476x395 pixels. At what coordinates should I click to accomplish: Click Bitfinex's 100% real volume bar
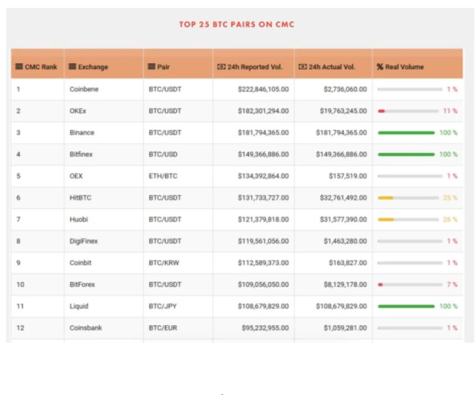coord(406,154)
